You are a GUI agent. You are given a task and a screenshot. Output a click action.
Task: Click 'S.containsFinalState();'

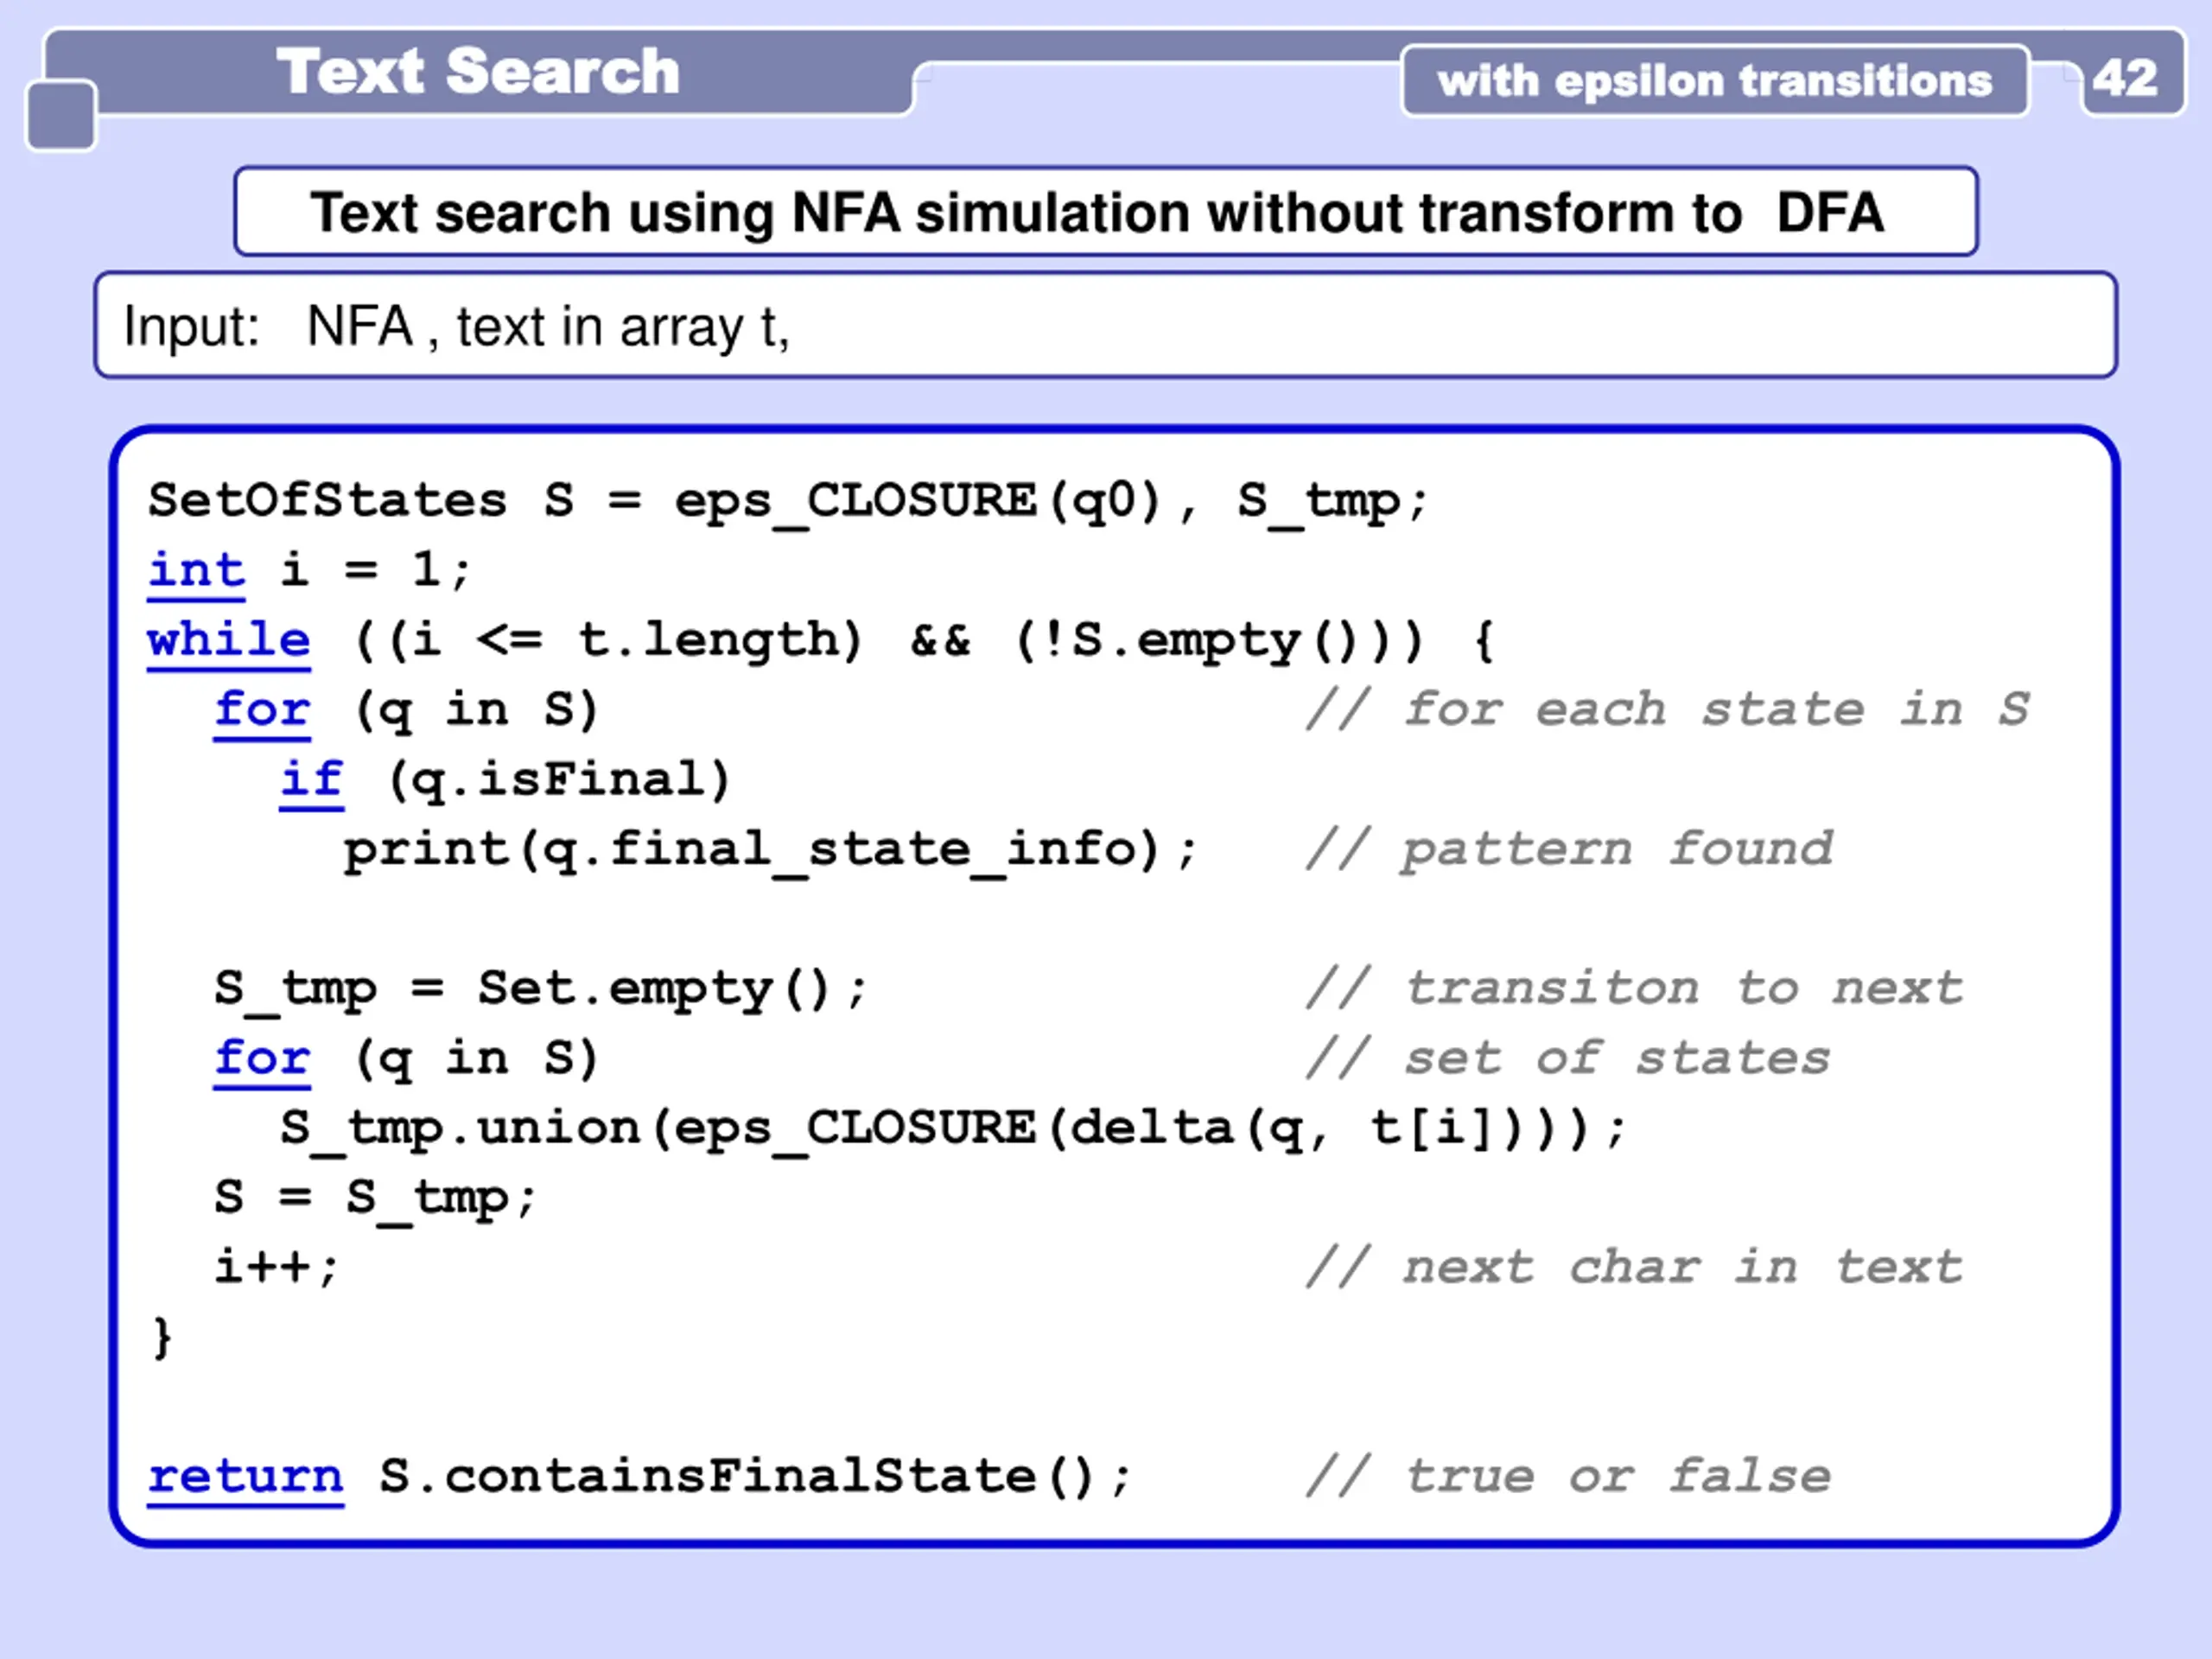coord(755,1478)
